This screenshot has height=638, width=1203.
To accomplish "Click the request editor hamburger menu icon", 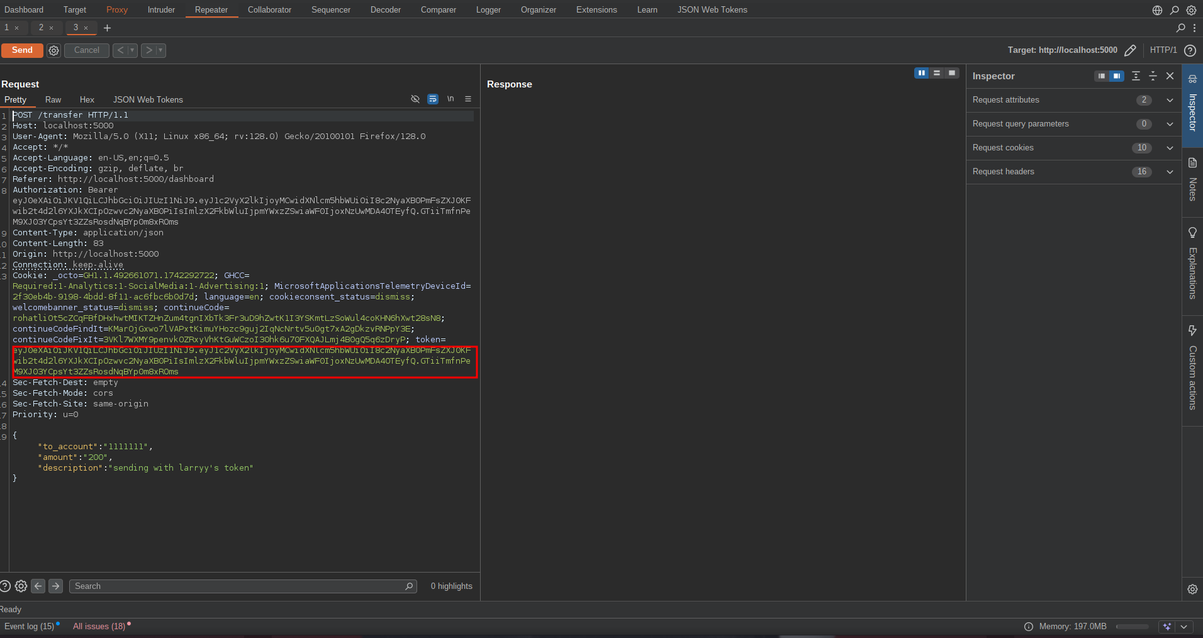I will 468,99.
